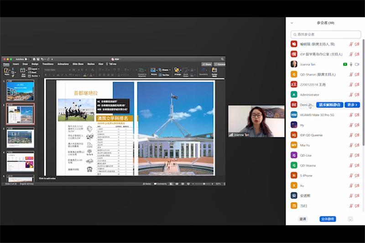This screenshot has height=243, width=365.
Task: Click the 全体静音 mute all button
Action: coord(328,219)
